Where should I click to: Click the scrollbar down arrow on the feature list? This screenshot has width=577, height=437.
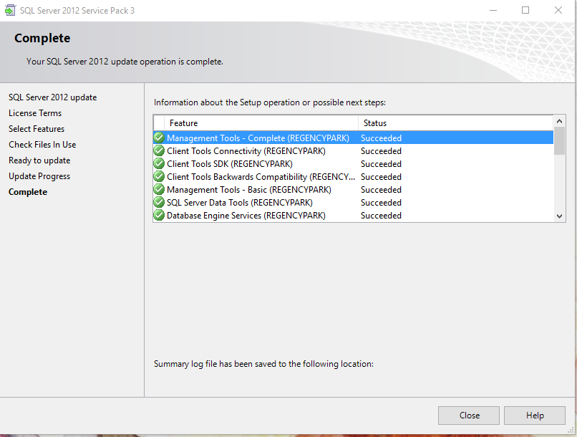pyautogui.click(x=559, y=216)
